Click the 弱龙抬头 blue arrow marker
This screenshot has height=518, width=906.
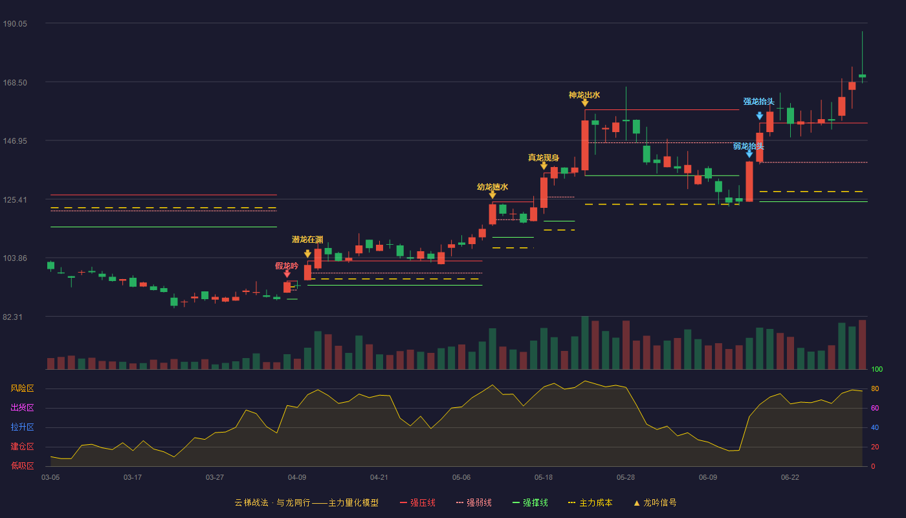pos(749,153)
